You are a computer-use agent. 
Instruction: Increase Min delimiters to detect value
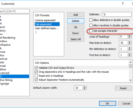pyautogui.click(x=129, y=48)
